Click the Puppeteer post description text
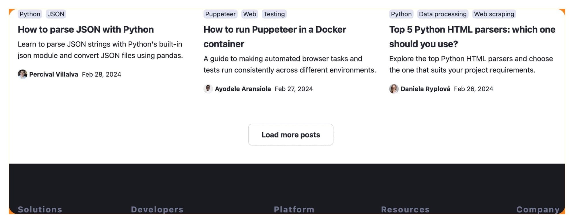Viewport: 574px width, 223px height. pyautogui.click(x=290, y=64)
